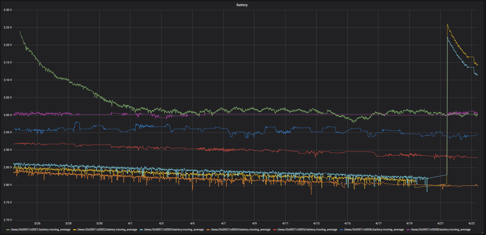This screenshot has width=486, height=235.
Task: Click the 4/9 date label
Action: click(x=254, y=223)
